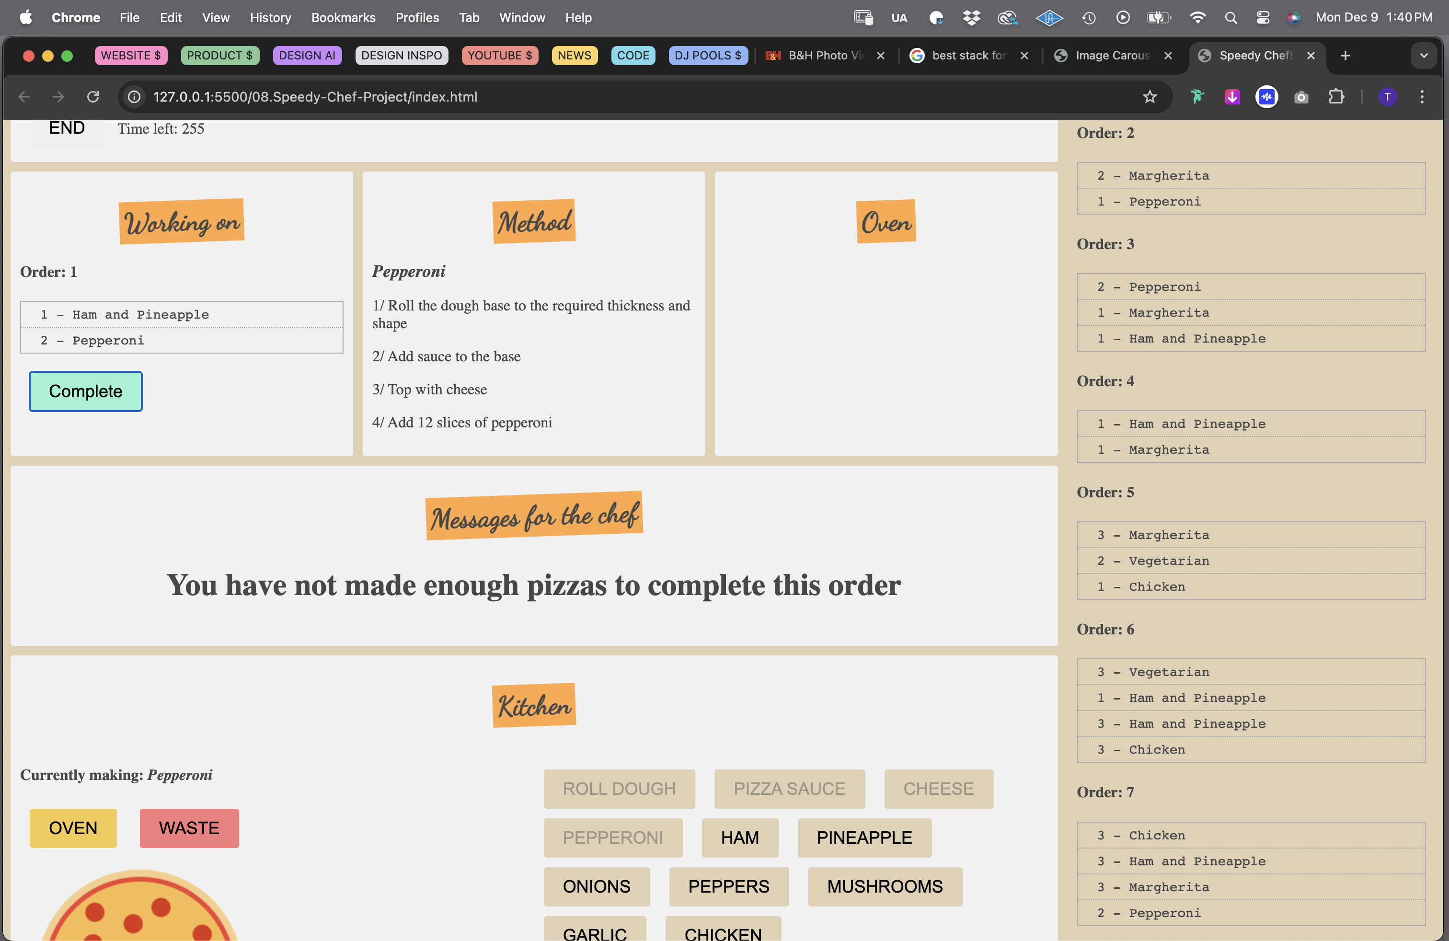Open the DESIGN AI tab group
The image size is (1449, 941).
308,56
